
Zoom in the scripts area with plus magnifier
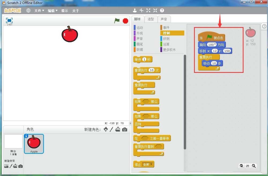[x=254, y=166]
